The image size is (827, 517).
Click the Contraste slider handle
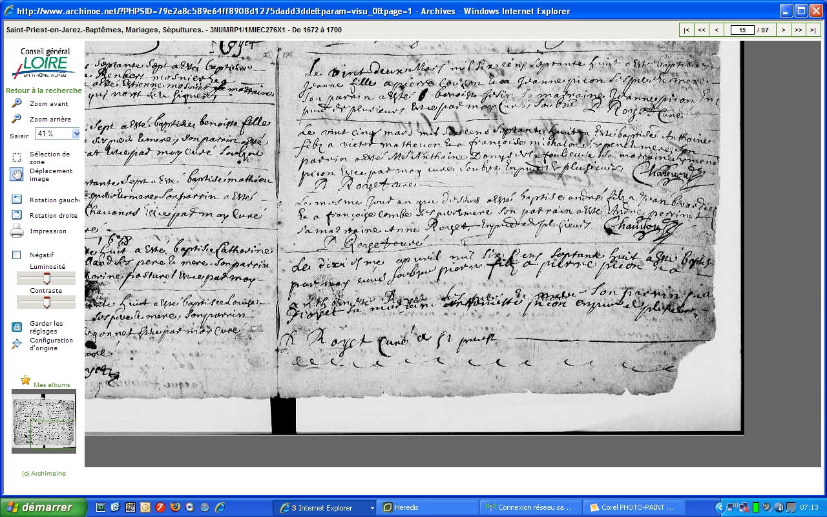47,302
